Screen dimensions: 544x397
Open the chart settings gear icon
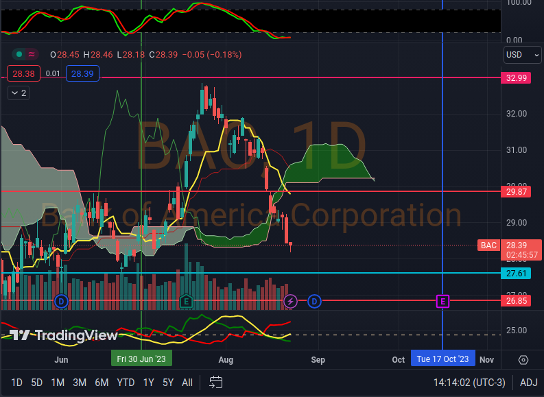[x=523, y=360]
